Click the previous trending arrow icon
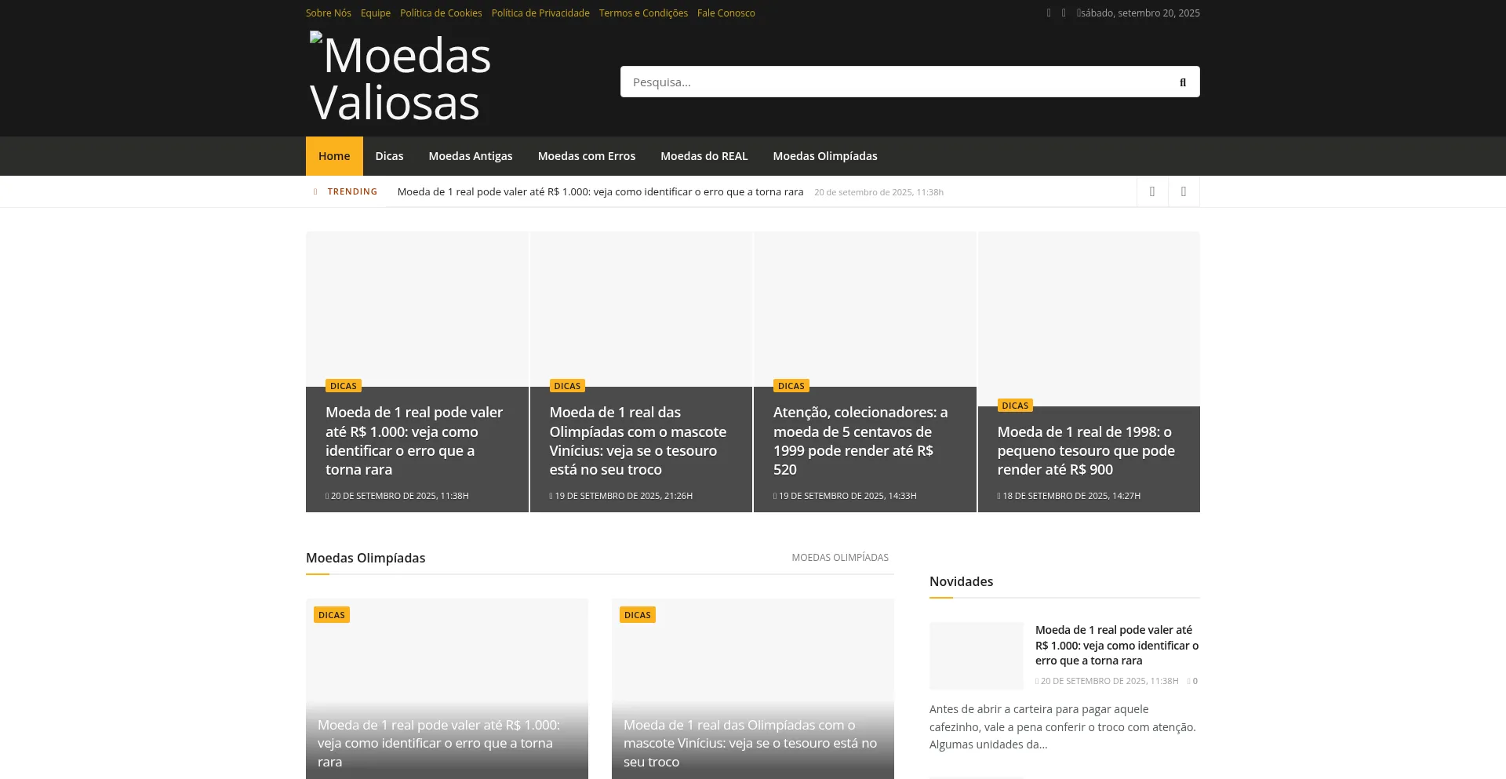The width and height of the screenshot is (1506, 779). 1151,191
